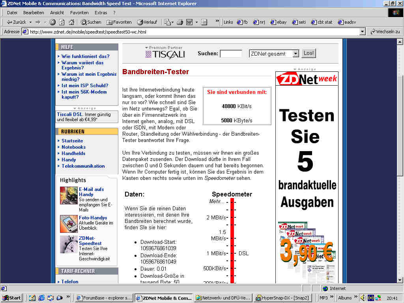Open the Ansicht menu
The height and width of the screenshot is (303, 404).
57,13
